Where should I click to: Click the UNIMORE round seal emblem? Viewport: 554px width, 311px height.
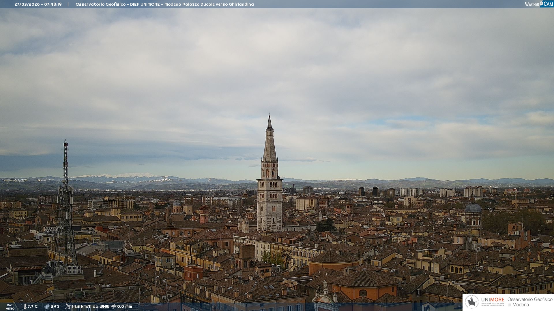coord(472,302)
